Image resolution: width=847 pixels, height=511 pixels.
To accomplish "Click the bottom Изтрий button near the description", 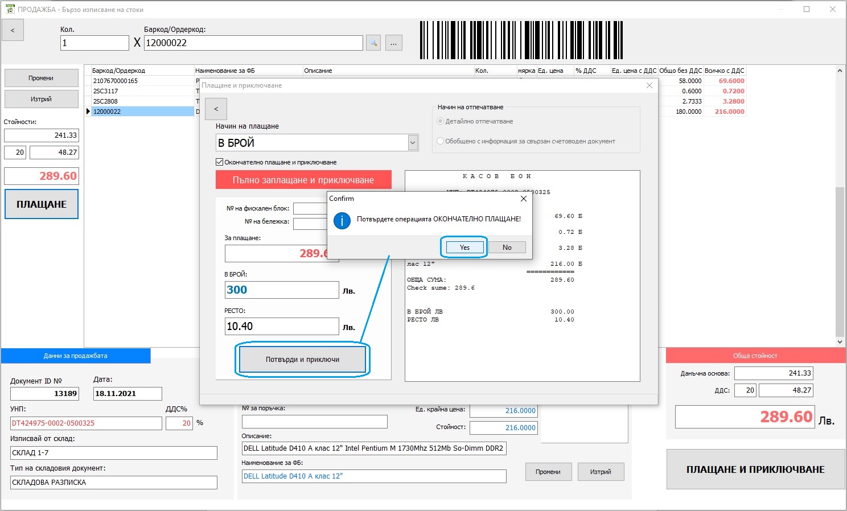I will coord(601,472).
